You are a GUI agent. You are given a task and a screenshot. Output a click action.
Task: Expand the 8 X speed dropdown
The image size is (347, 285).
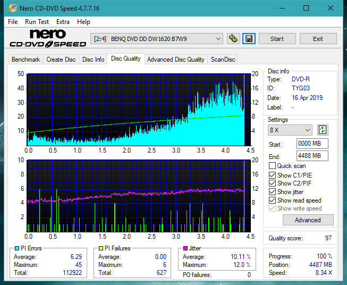(x=290, y=130)
